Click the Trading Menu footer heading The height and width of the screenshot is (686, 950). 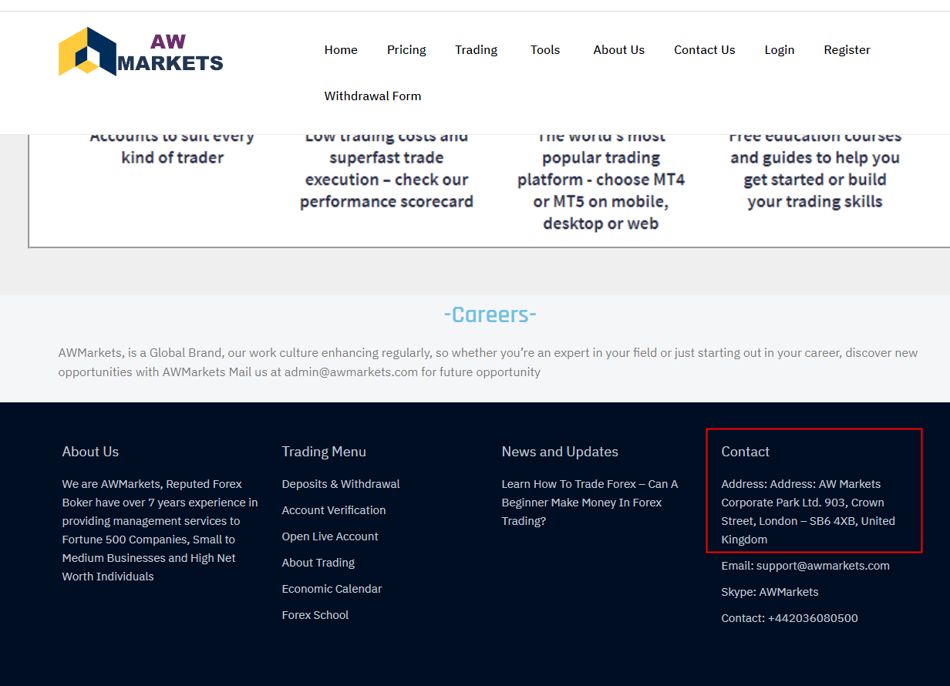pyautogui.click(x=324, y=452)
